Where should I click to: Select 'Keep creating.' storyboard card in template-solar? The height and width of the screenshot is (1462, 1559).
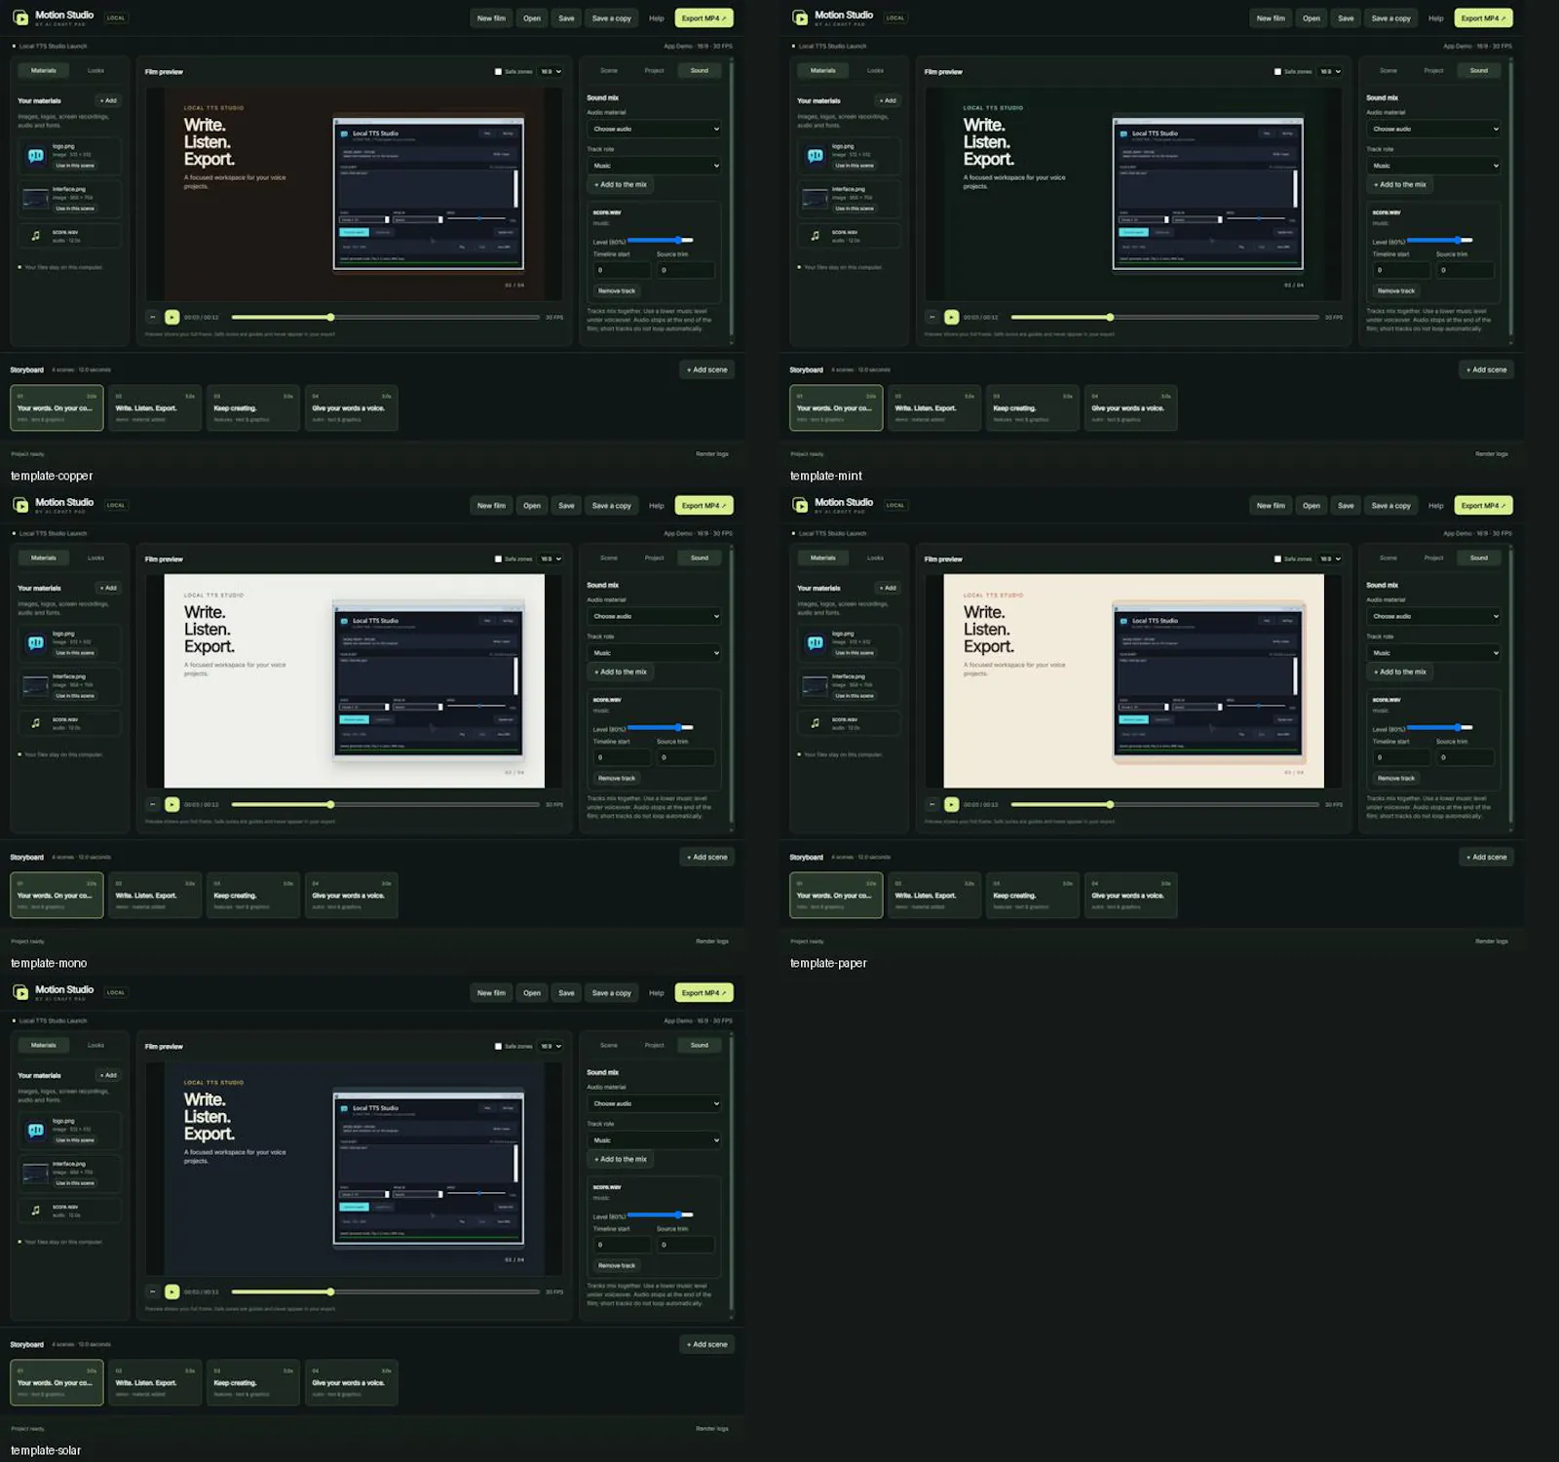[x=253, y=1382]
